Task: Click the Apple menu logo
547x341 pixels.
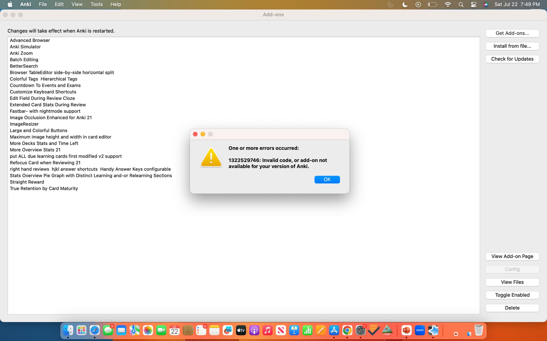Action: [x=10, y=4]
